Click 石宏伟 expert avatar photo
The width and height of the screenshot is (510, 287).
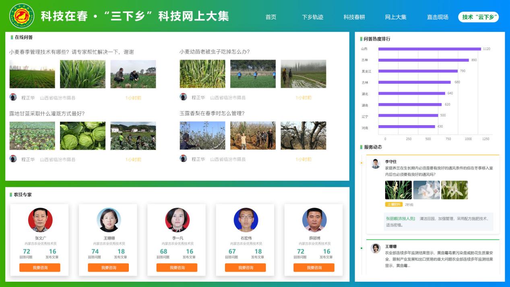(x=246, y=220)
